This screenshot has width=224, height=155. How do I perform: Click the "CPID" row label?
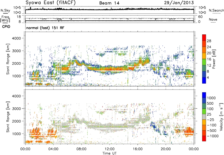(x=6, y=27)
